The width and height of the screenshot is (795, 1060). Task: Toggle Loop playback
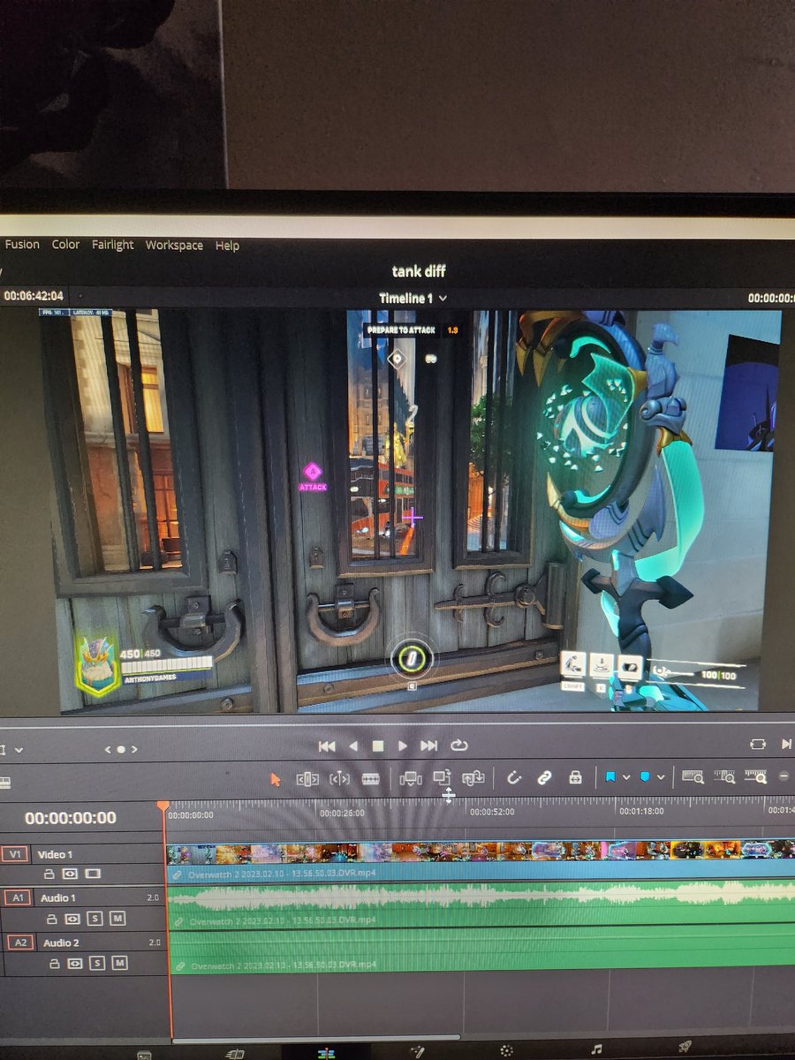click(x=458, y=746)
